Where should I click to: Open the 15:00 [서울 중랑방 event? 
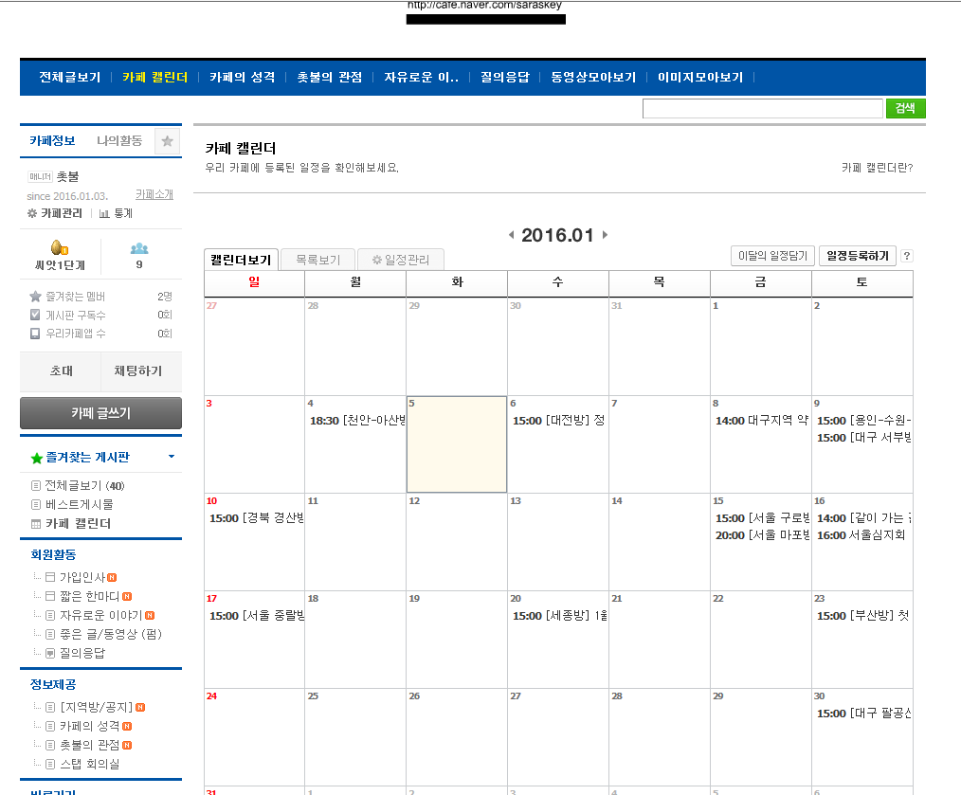pos(256,616)
